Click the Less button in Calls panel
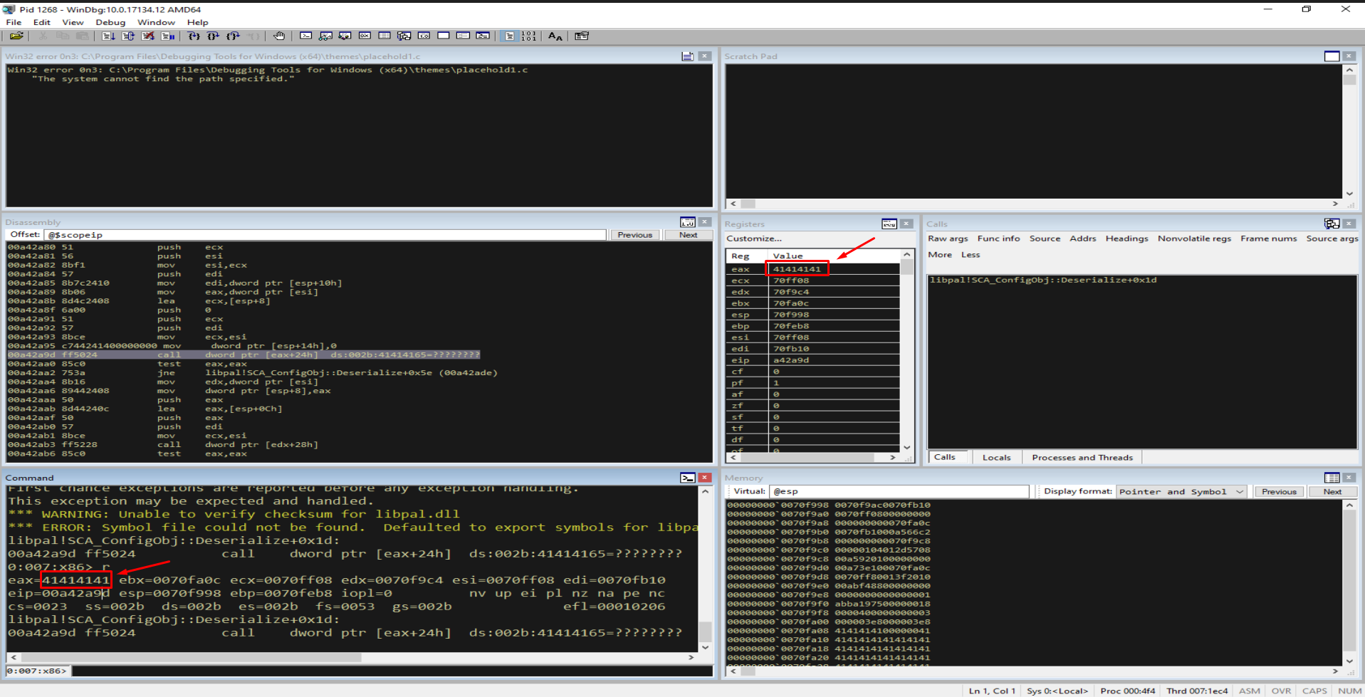This screenshot has width=1365, height=697. click(971, 255)
